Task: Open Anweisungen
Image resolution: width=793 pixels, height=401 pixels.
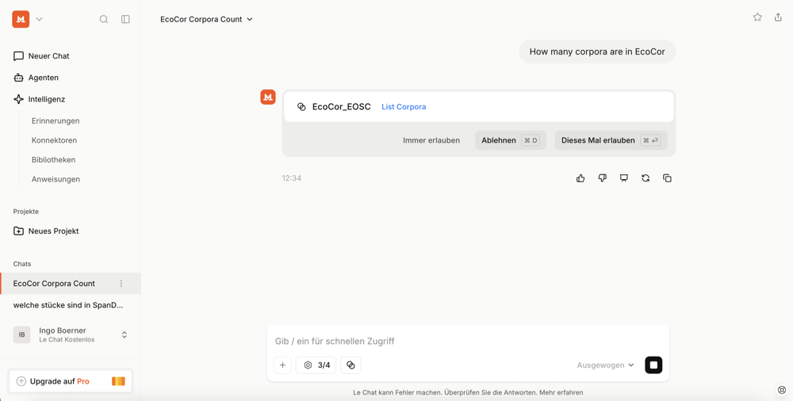Action: point(56,179)
